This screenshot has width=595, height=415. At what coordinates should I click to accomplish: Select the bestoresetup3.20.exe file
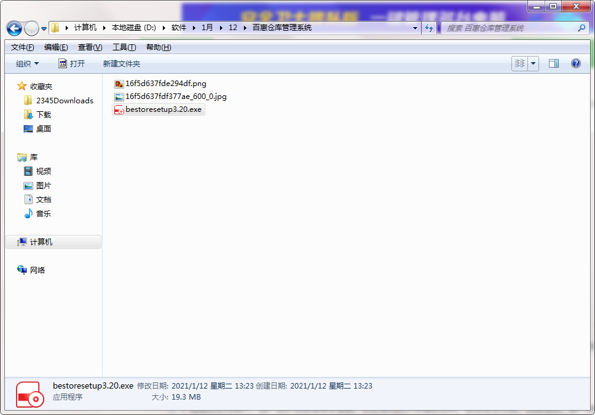[x=163, y=109]
